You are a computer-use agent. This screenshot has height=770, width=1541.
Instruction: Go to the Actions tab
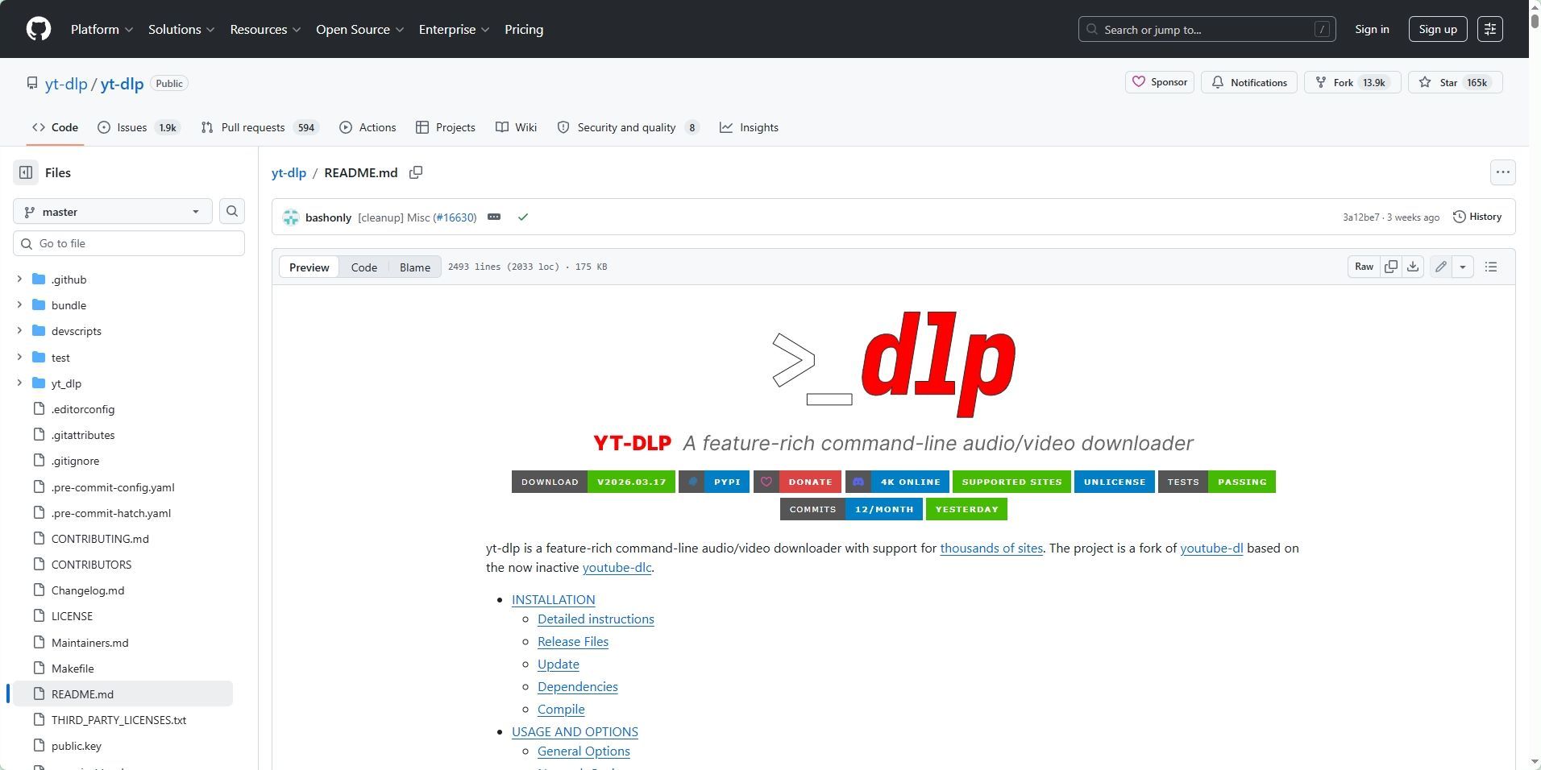[x=368, y=127]
